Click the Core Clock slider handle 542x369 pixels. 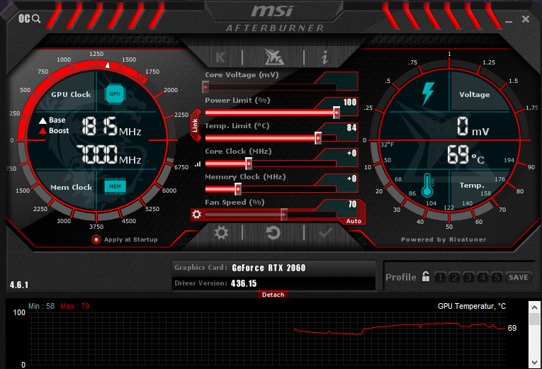point(249,164)
